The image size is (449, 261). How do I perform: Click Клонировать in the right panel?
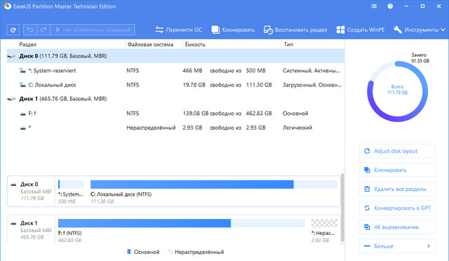[397, 170]
